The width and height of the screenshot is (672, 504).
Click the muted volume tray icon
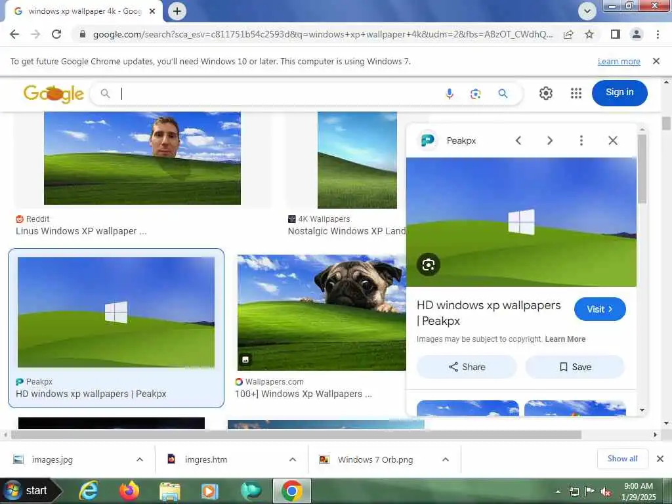pyautogui.click(x=606, y=492)
